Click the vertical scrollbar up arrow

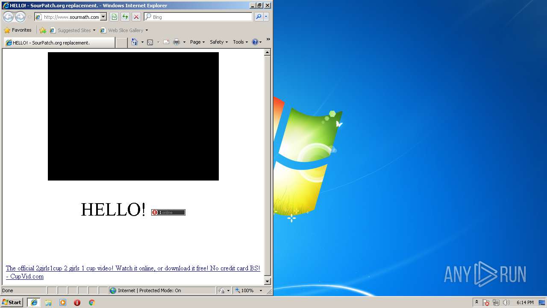click(x=268, y=53)
